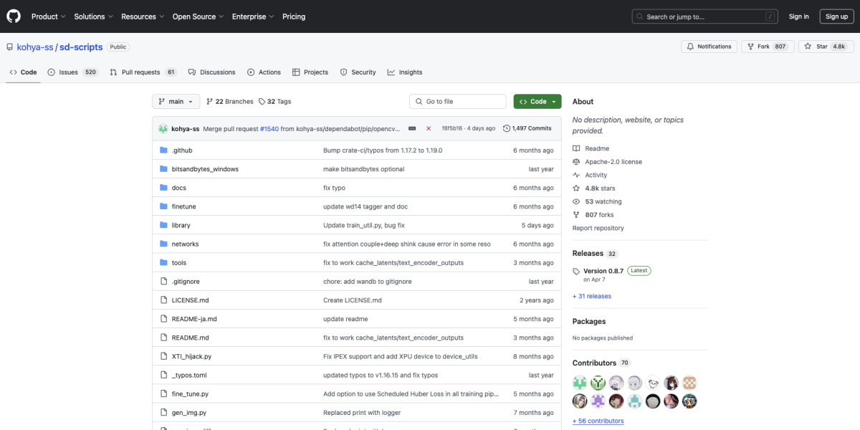This screenshot has width=860, height=430.
Task: Expand the commit message ellipsis
Action: coord(412,128)
